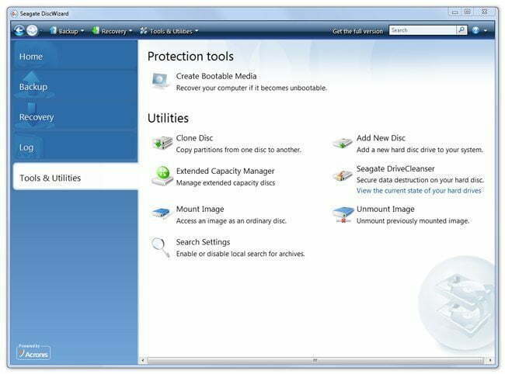Click into the Search input field
Screen dimensions: 505x374
click(423, 30)
